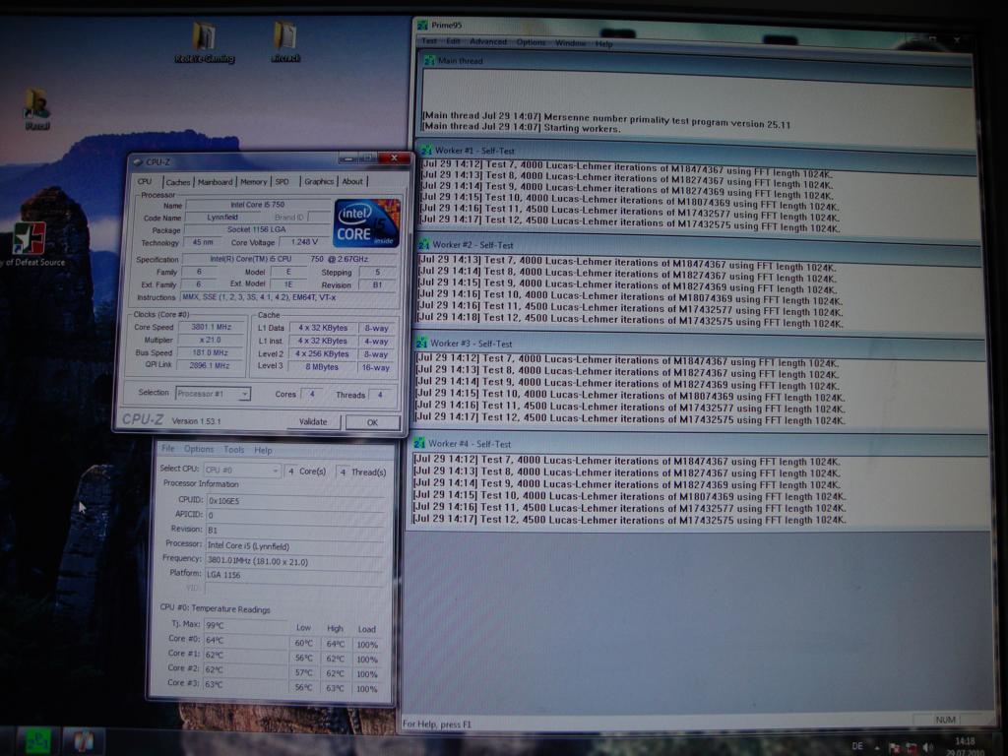Click the Core #0 temperature 64°C reading
Viewport: 1008px width, 756px height.
245,640
